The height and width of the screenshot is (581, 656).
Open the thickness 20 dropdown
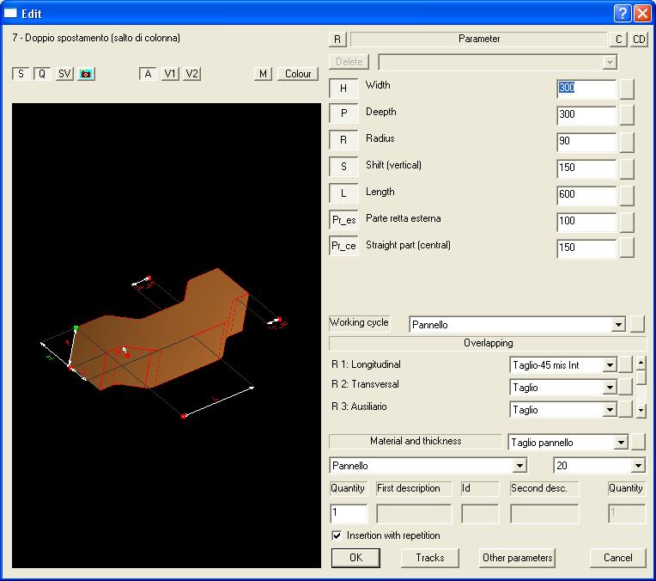637,466
